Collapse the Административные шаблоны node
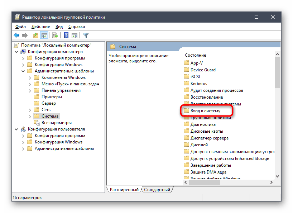Screen dimensions: 293x213 point(23,71)
